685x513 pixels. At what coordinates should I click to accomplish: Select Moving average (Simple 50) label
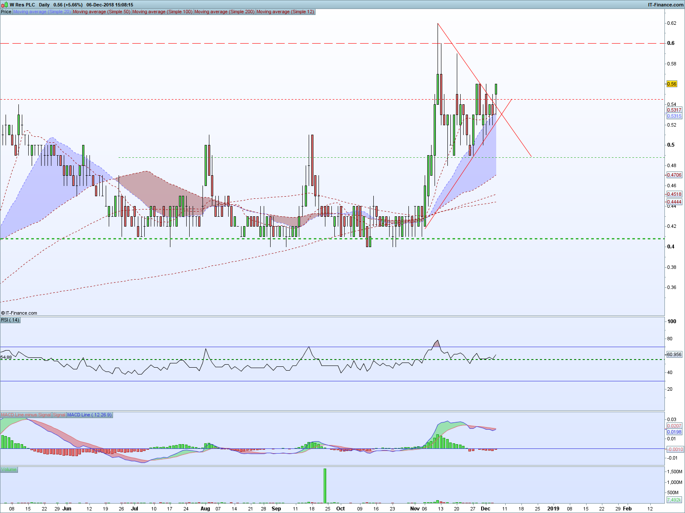(x=101, y=12)
